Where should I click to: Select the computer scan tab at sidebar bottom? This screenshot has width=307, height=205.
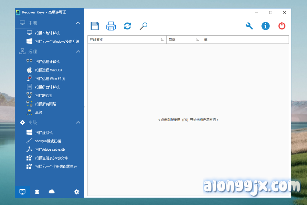(x=22, y=192)
